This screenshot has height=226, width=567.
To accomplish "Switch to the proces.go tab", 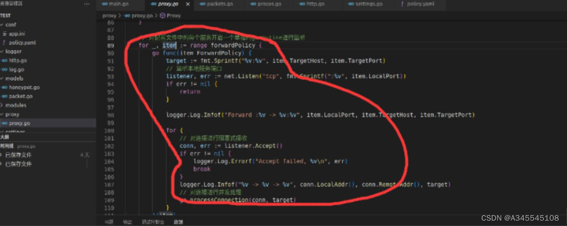I will coord(269,4).
